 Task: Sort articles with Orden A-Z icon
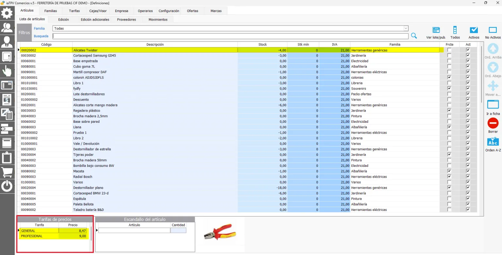[x=493, y=142]
